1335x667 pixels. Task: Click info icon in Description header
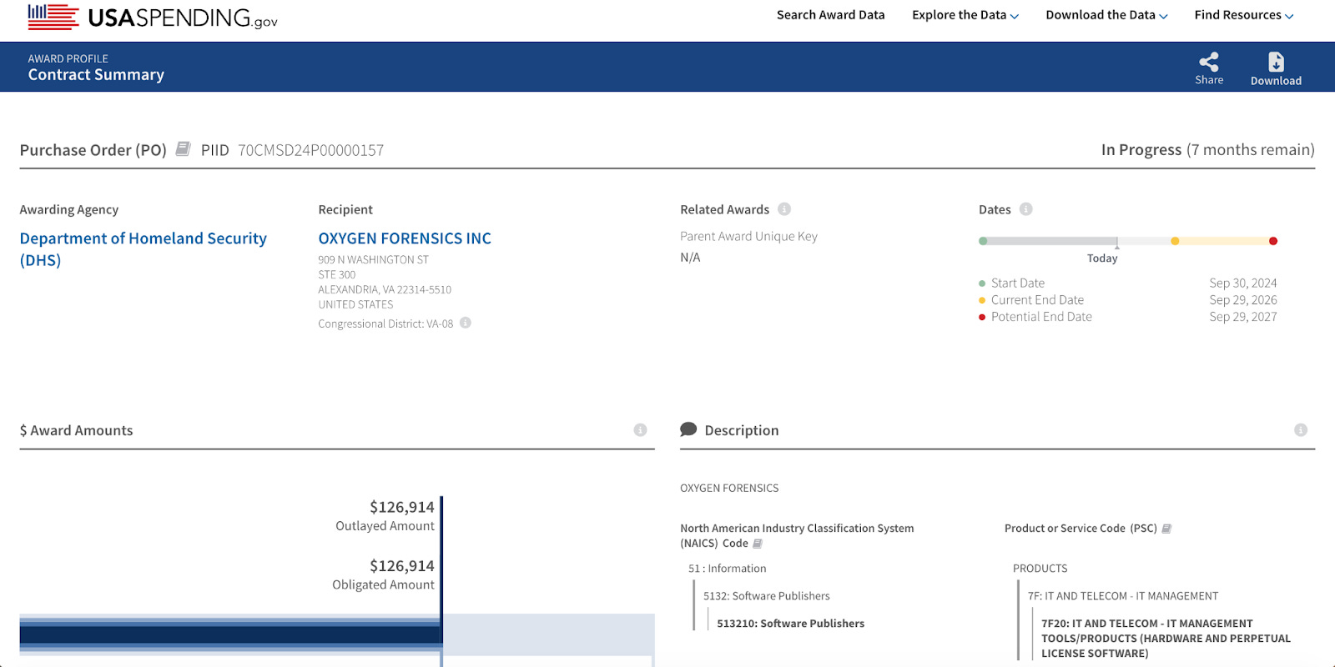point(1300,430)
